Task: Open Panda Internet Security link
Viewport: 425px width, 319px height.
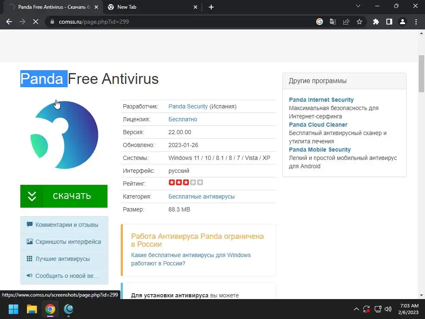Action: click(321, 100)
